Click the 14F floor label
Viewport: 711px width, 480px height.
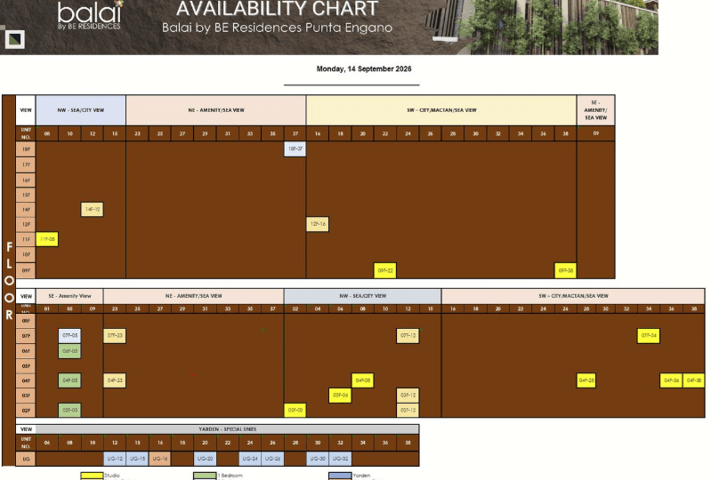pyautogui.click(x=26, y=209)
